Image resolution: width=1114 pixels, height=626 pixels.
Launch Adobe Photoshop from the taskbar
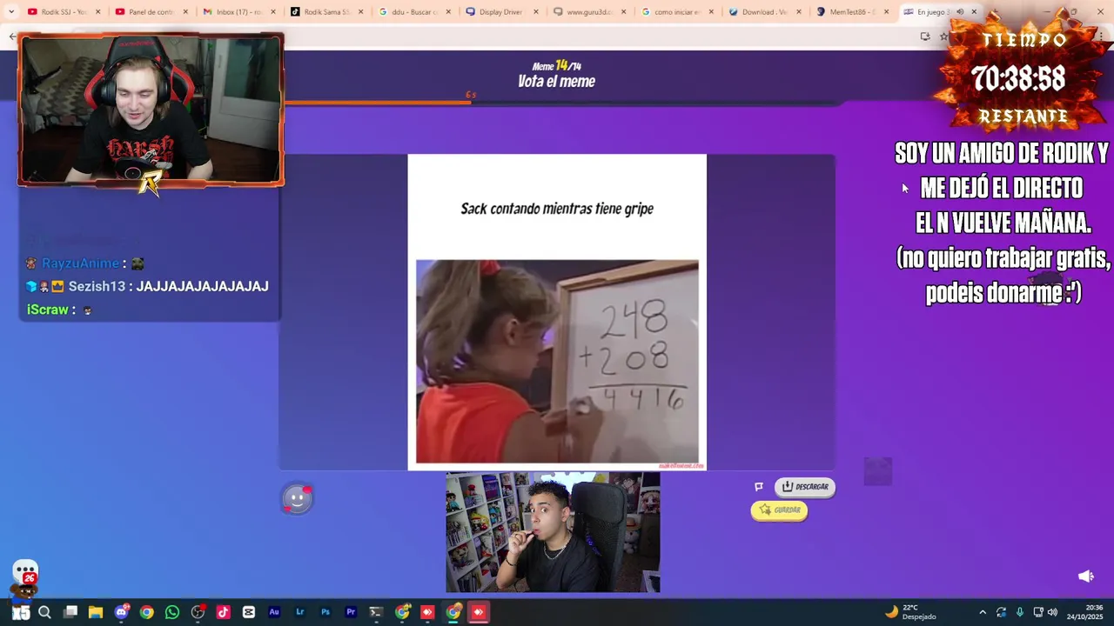click(325, 612)
